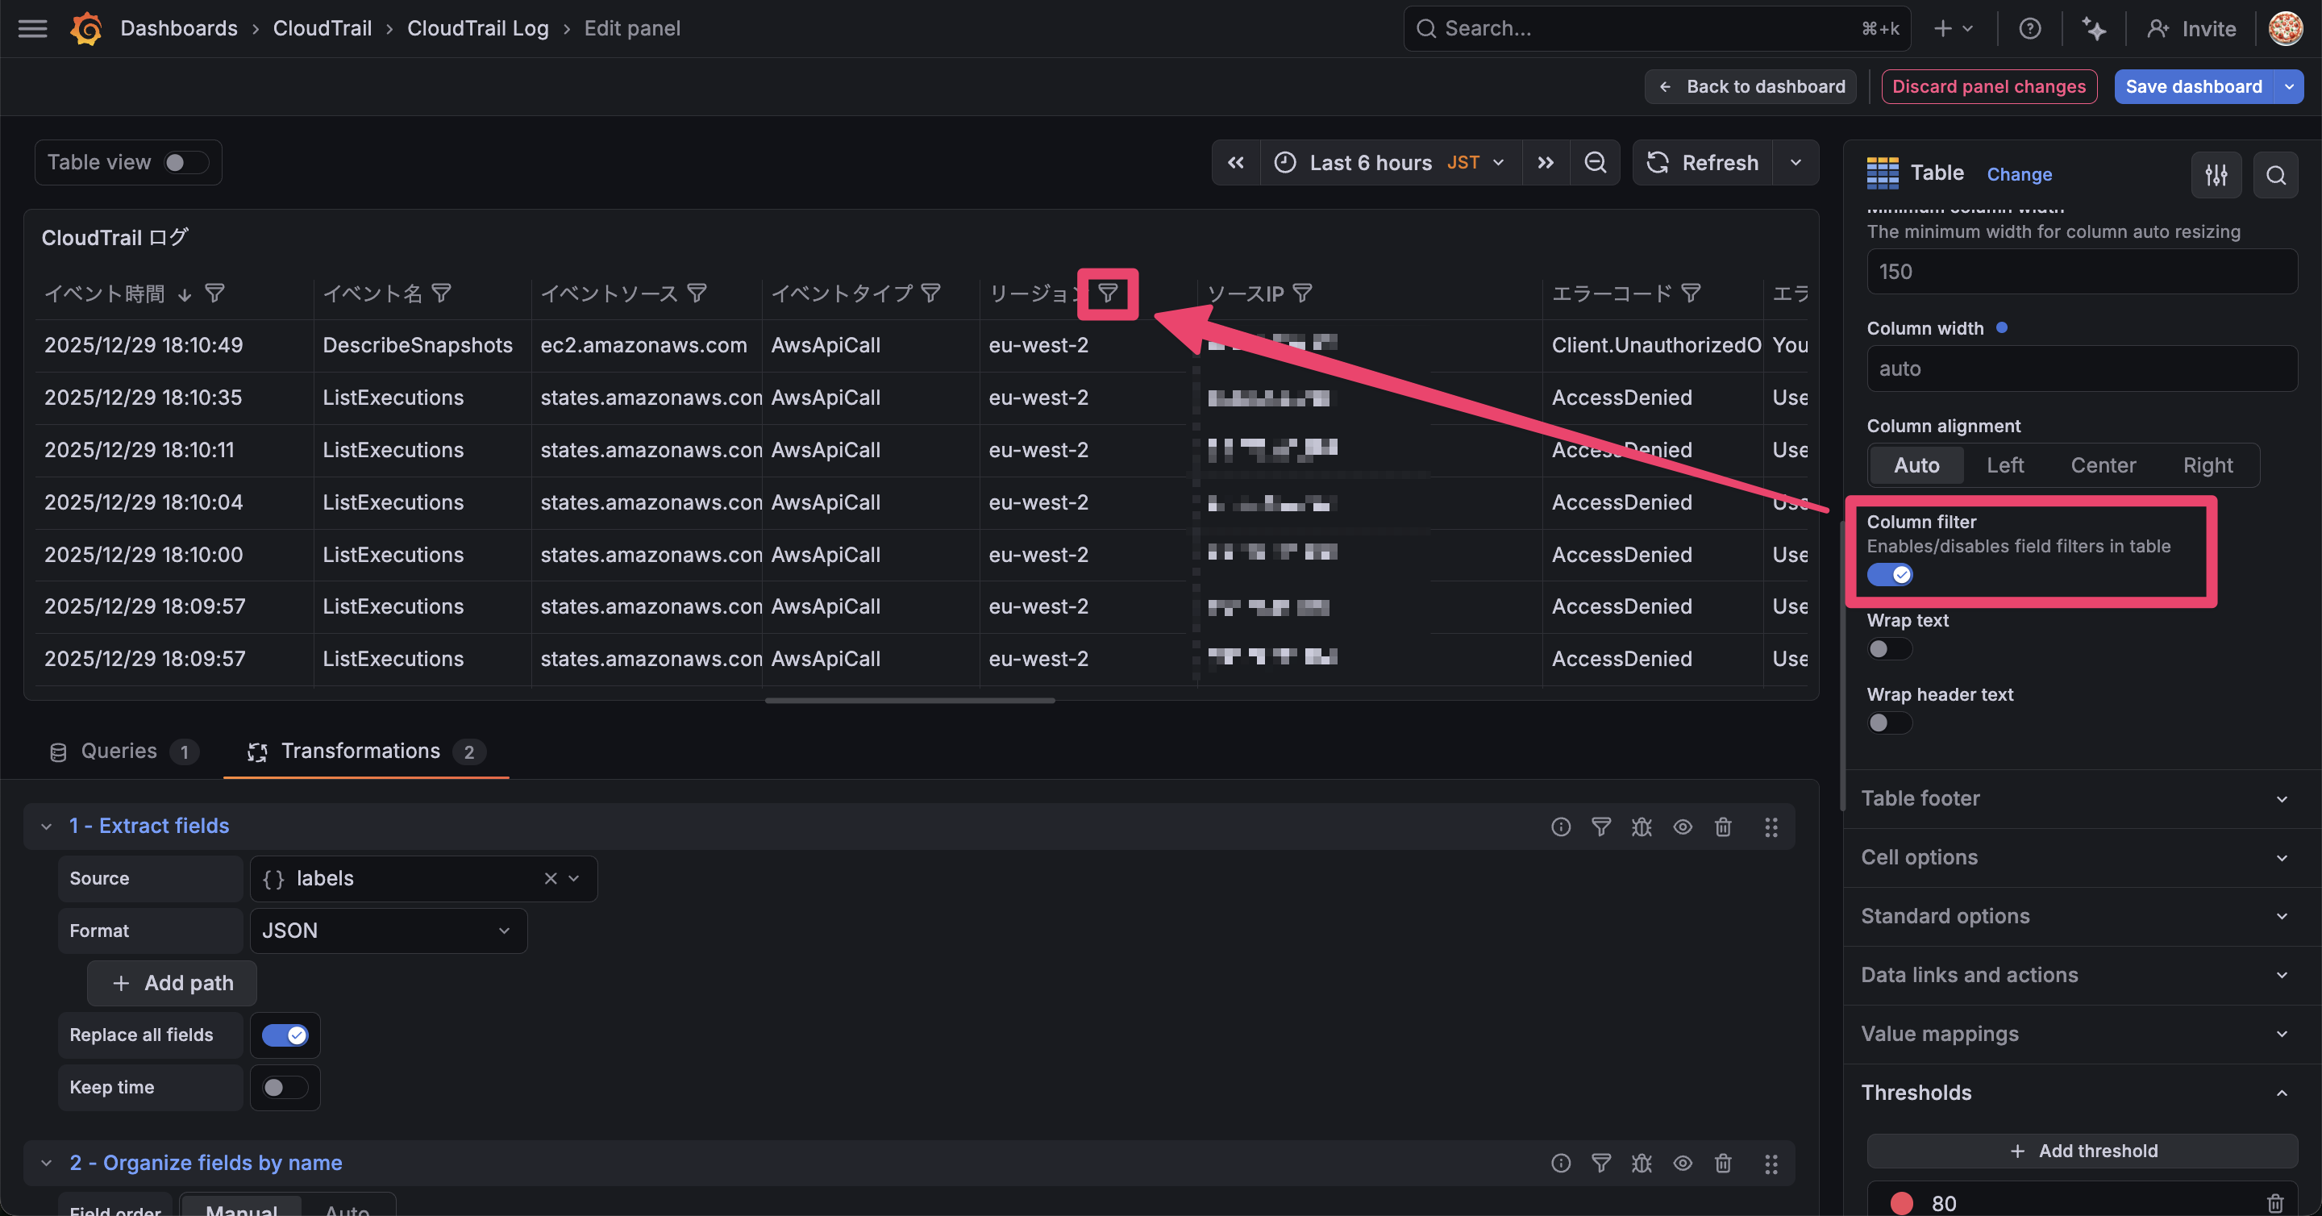Click filter icon on ソースIP column
This screenshot has width=2322, height=1216.
(x=1303, y=293)
